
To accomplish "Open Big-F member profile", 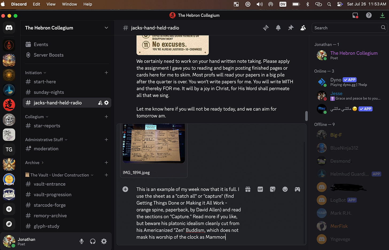I will click(x=349, y=135).
